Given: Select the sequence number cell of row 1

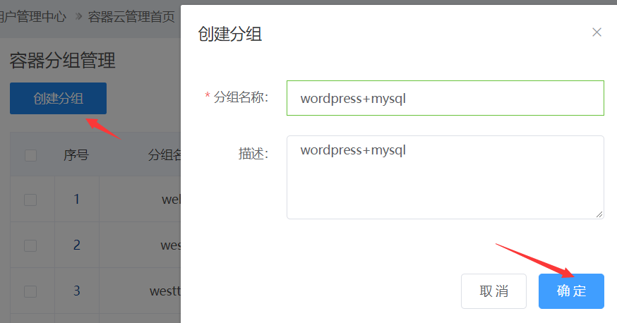Looking at the screenshot, I should [x=76, y=200].
